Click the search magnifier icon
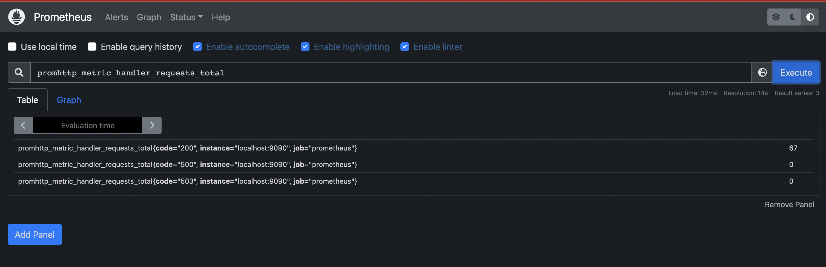The width and height of the screenshot is (826, 267). click(x=19, y=73)
